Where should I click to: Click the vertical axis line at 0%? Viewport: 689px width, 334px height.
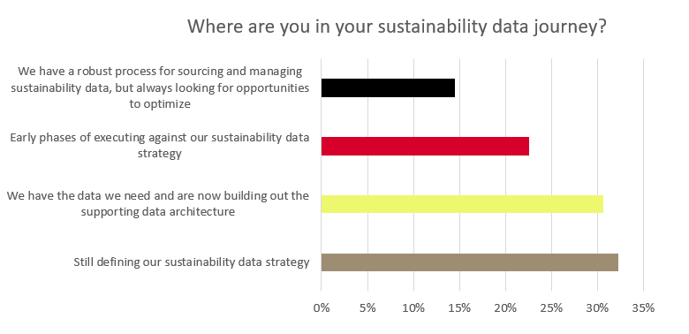click(x=322, y=174)
